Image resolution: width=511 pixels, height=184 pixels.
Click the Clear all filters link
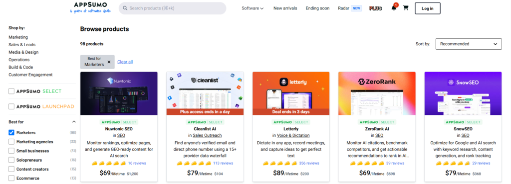(125, 62)
